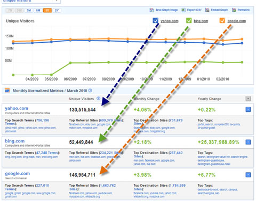The image size is (256, 207).
Task: Click the Embed Graph link text
Action: click(x=219, y=10)
